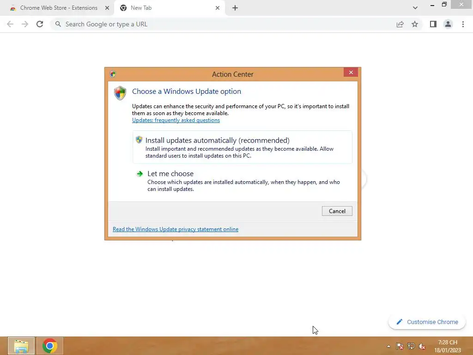Click the muted volume tray icon
Image resolution: width=473 pixels, height=355 pixels.
click(422, 346)
